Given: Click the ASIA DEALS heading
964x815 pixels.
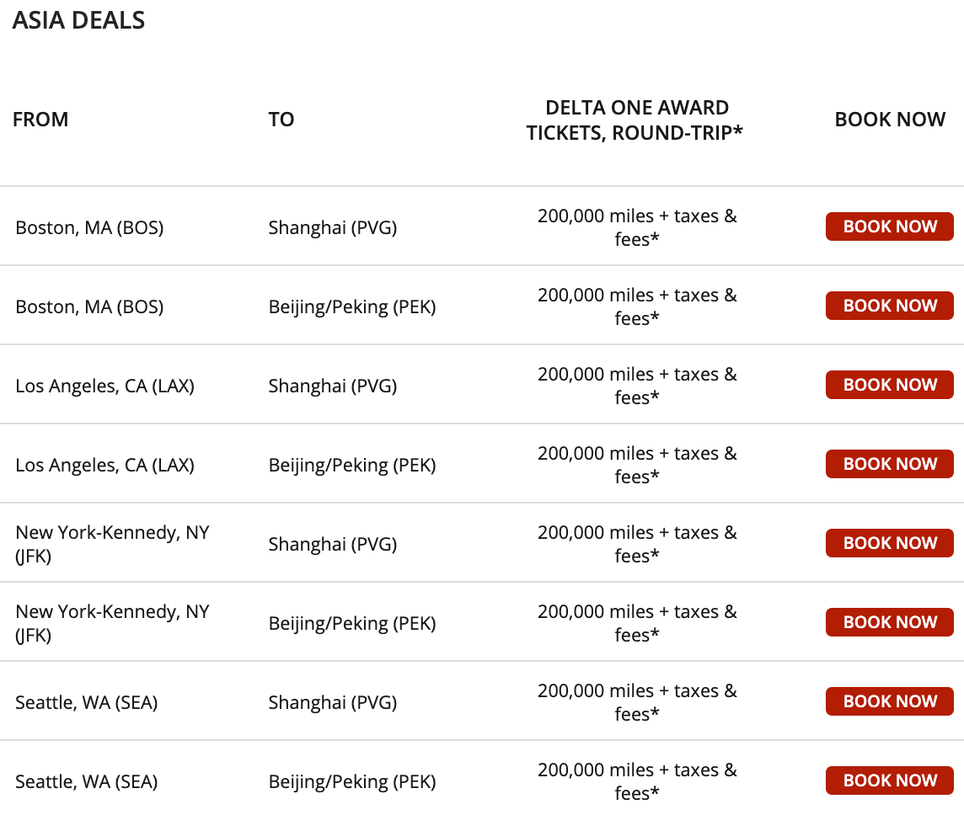Looking at the screenshot, I should coord(78,20).
